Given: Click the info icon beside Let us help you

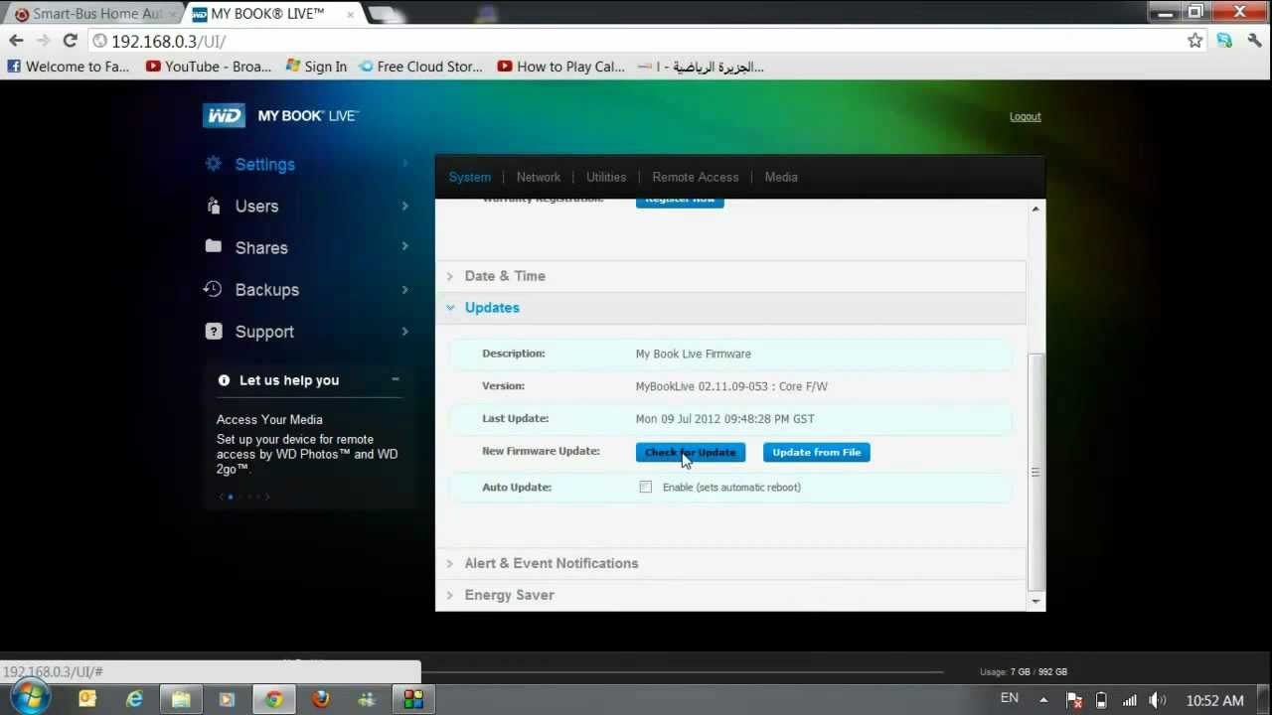Looking at the screenshot, I should pyautogui.click(x=224, y=380).
